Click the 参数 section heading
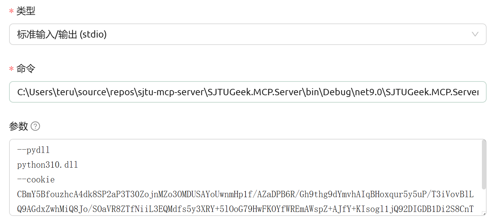Image resolution: width=494 pixels, height=223 pixels. click(18, 126)
